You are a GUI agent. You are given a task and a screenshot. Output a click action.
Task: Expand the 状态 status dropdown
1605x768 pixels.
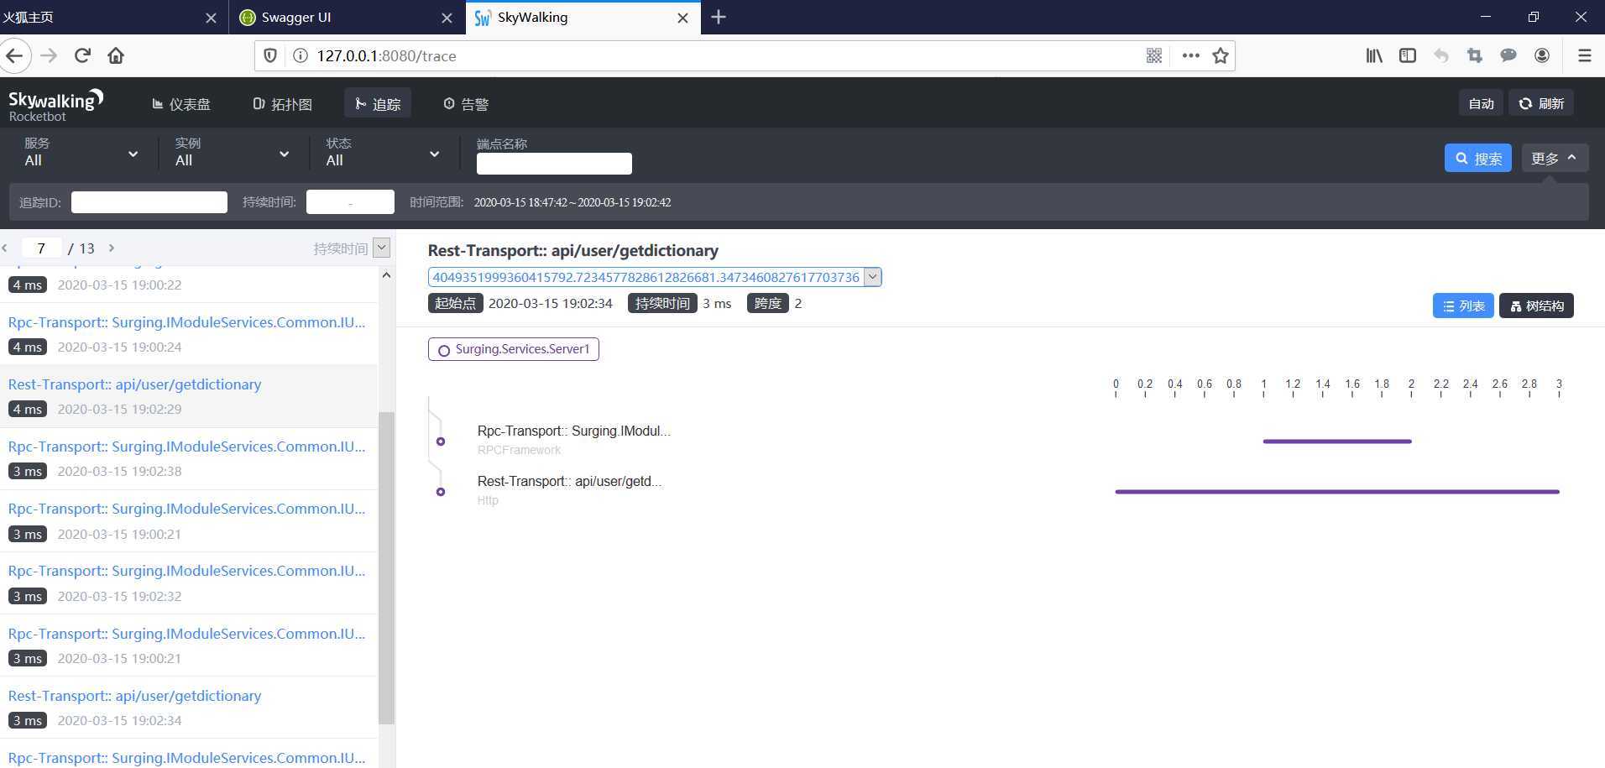383,153
